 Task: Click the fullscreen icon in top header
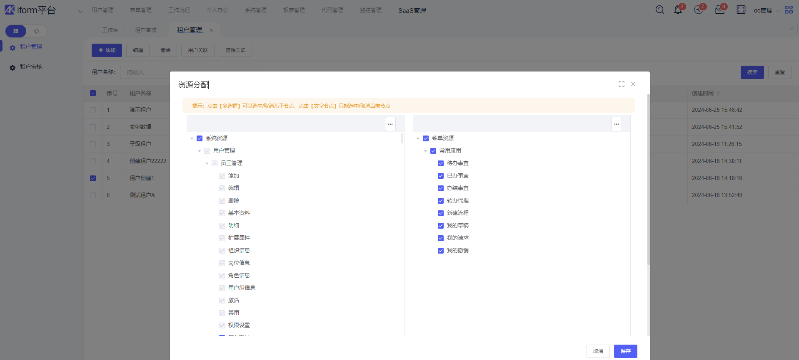(741, 10)
